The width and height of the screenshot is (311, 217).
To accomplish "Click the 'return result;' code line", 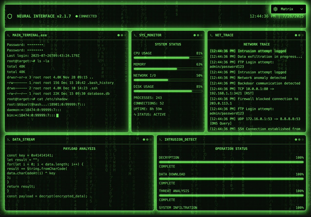I will [x=21, y=186].
